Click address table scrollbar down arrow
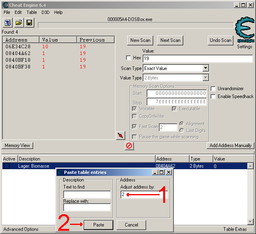The image size is (256, 234). coord(250,222)
